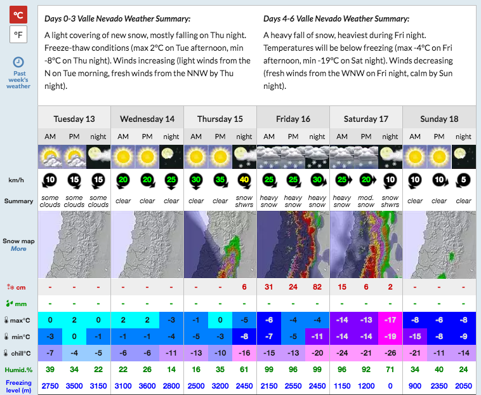This screenshot has width=481, height=395.
Task: Open the snow map More link
Action: click(x=18, y=249)
